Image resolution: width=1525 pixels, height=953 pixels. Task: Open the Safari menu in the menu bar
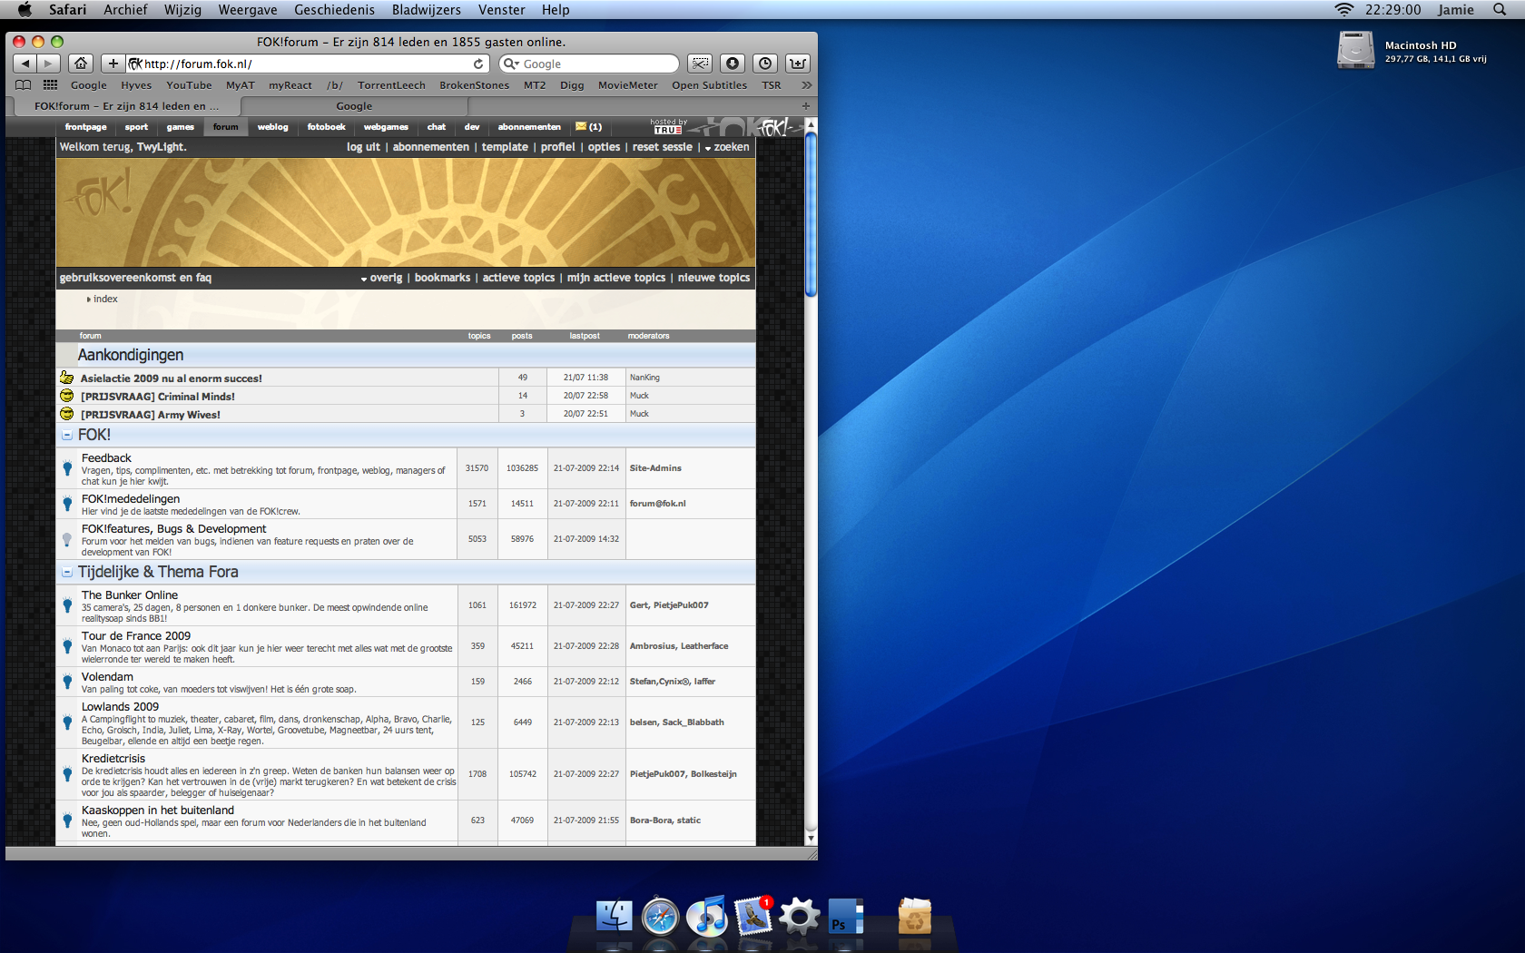click(68, 9)
